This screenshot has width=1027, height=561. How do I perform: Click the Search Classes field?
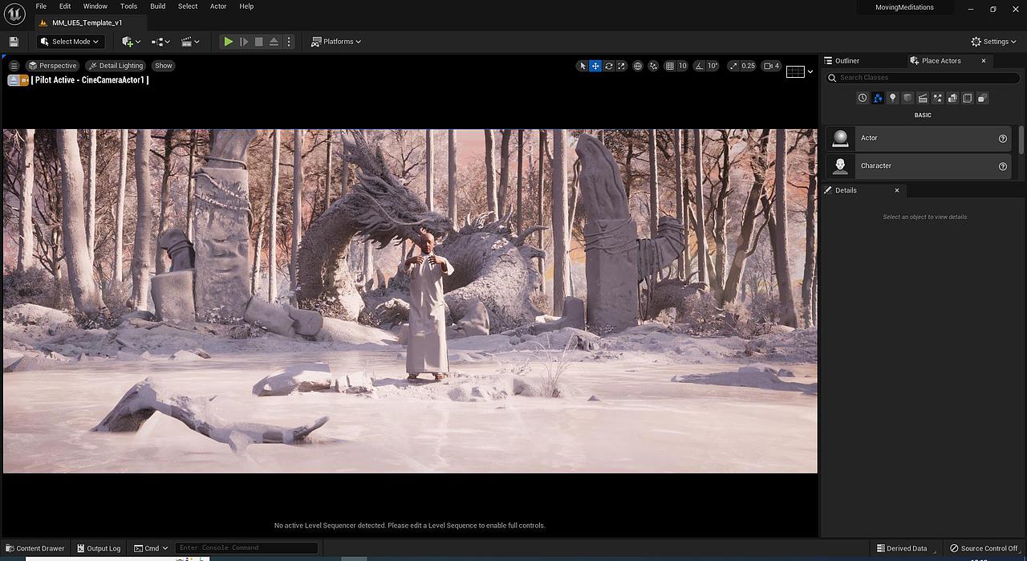pos(923,78)
